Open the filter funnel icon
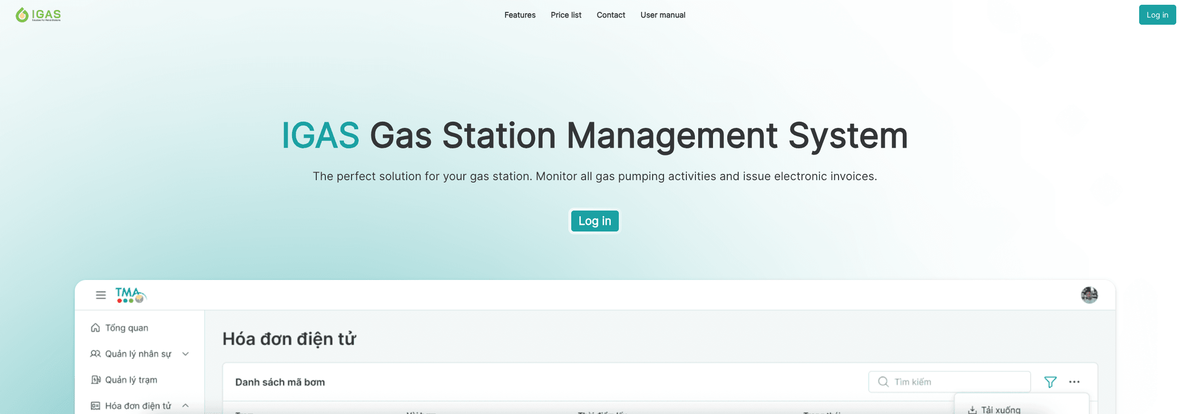 pyautogui.click(x=1050, y=382)
